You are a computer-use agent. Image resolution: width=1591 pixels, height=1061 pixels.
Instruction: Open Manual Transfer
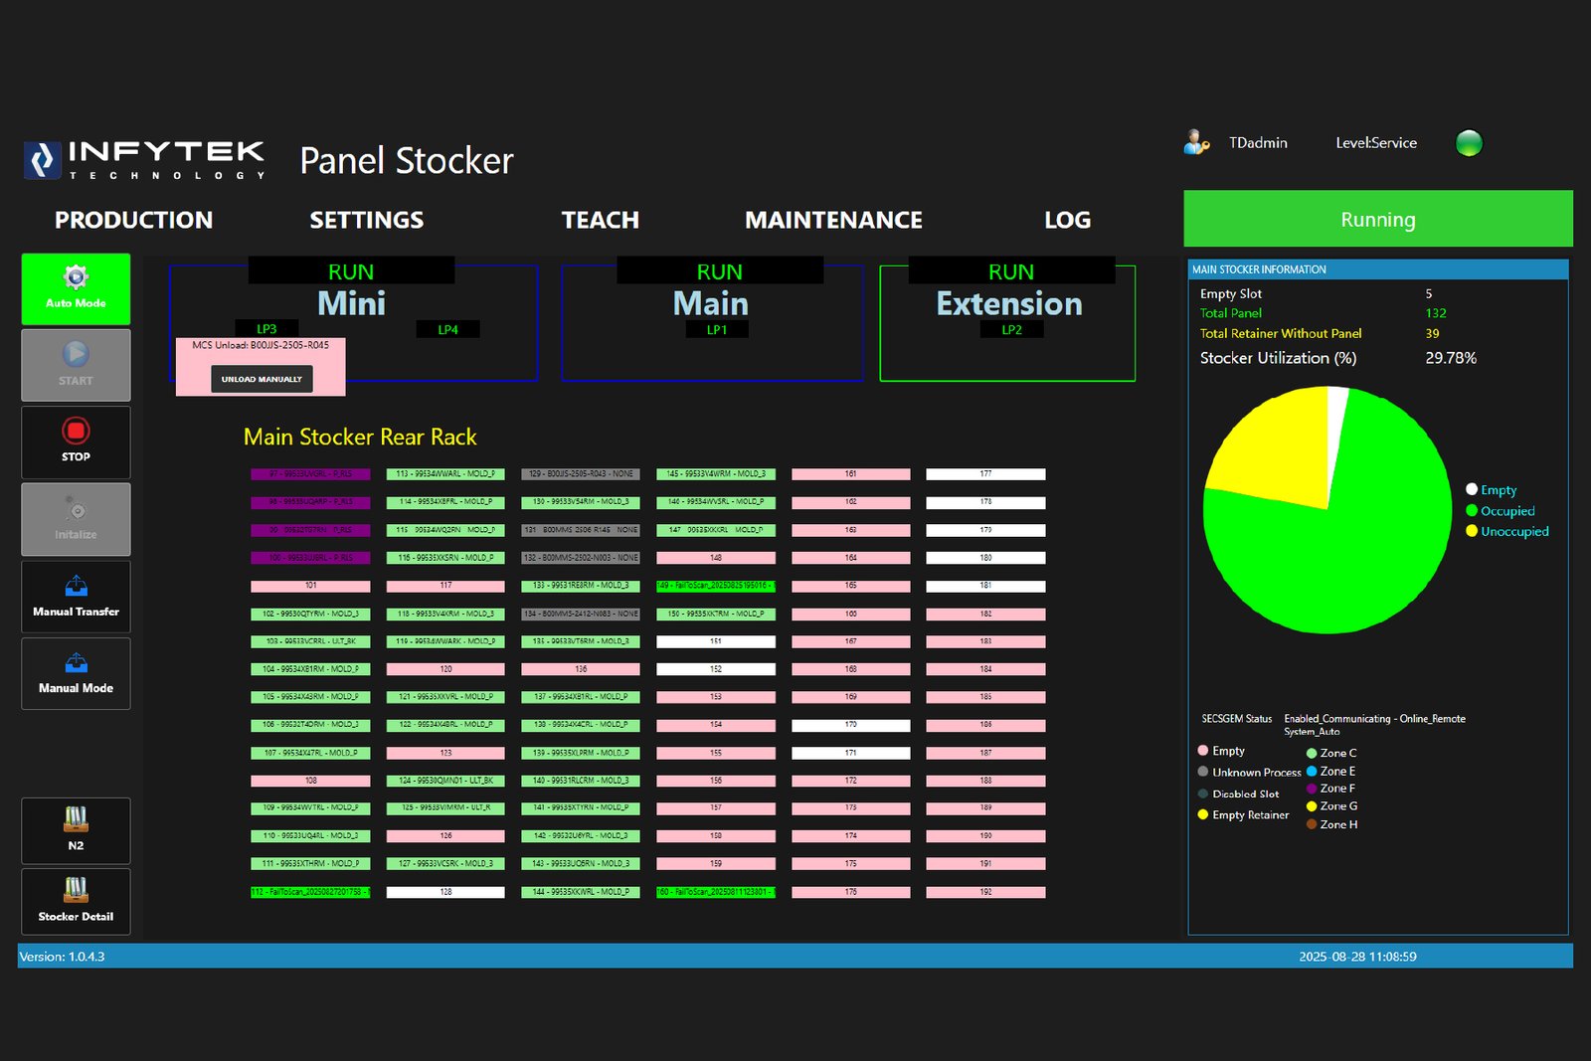75,597
